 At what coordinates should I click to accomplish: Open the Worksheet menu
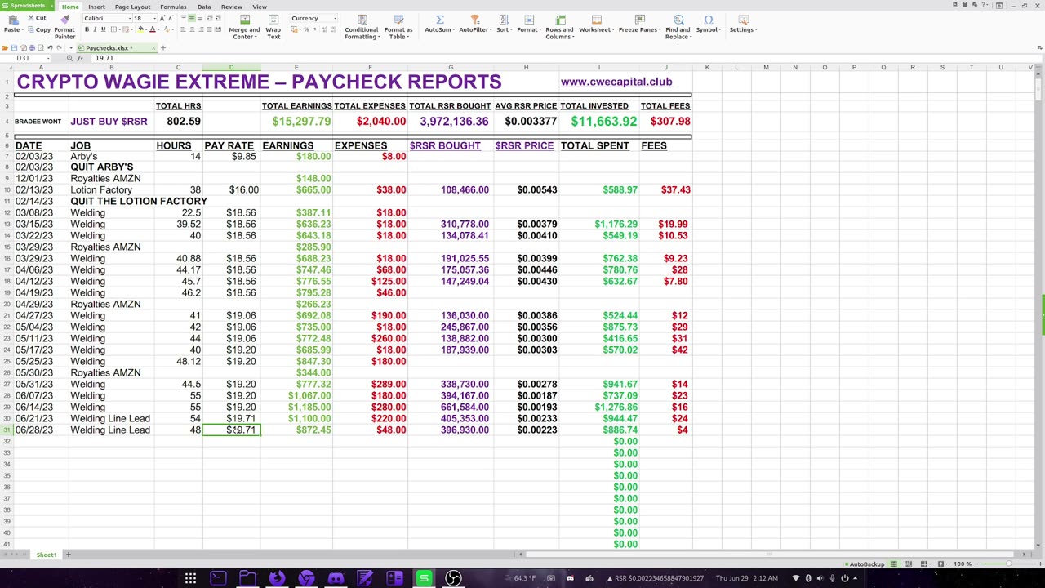point(596,24)
